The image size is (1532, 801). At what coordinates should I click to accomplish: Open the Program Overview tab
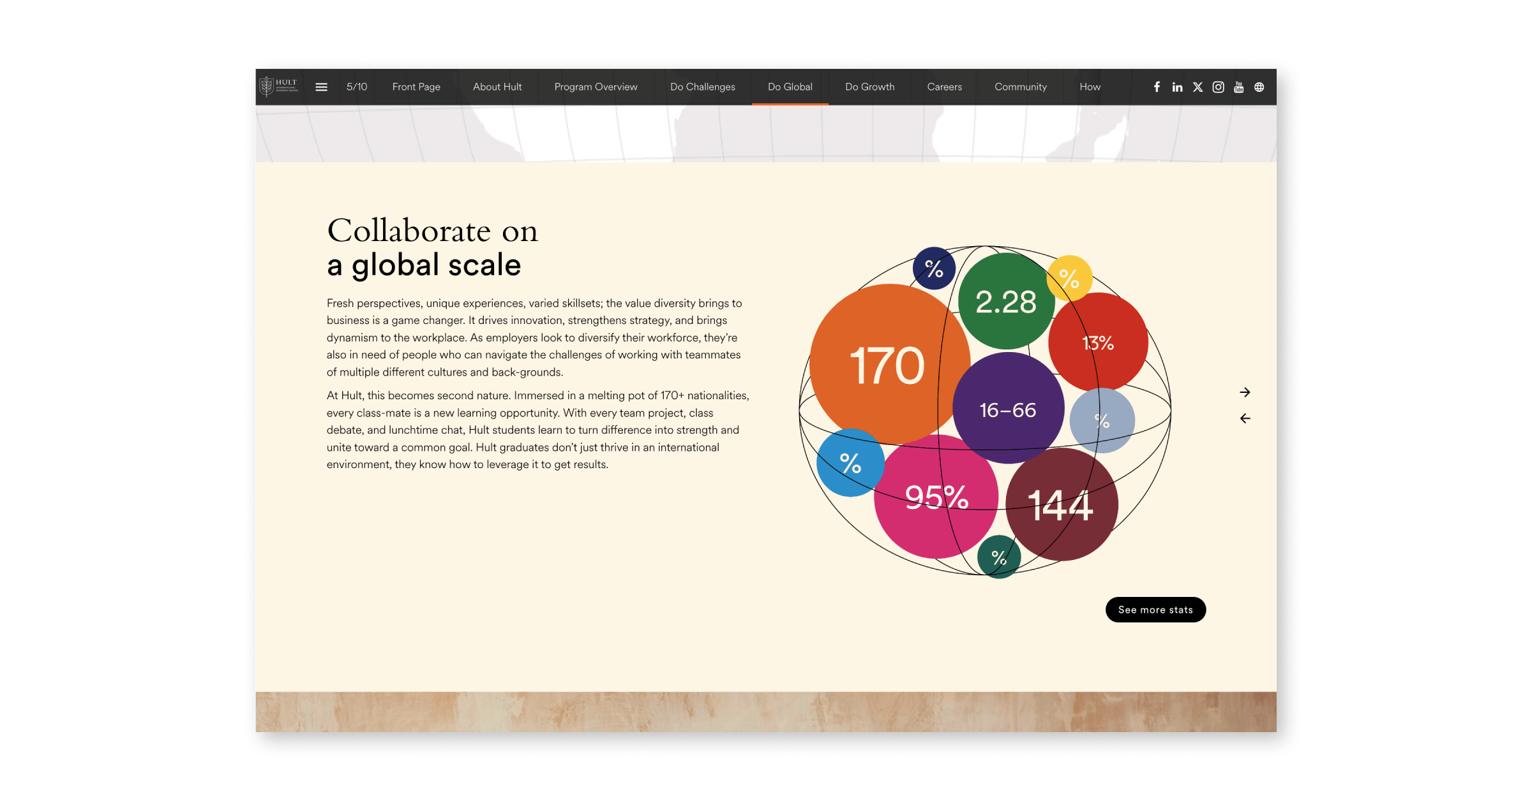pos(596,87)
